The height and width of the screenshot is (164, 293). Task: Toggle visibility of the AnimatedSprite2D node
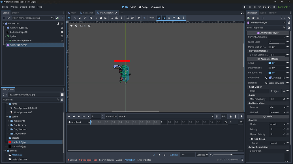[x=61, y=28]
